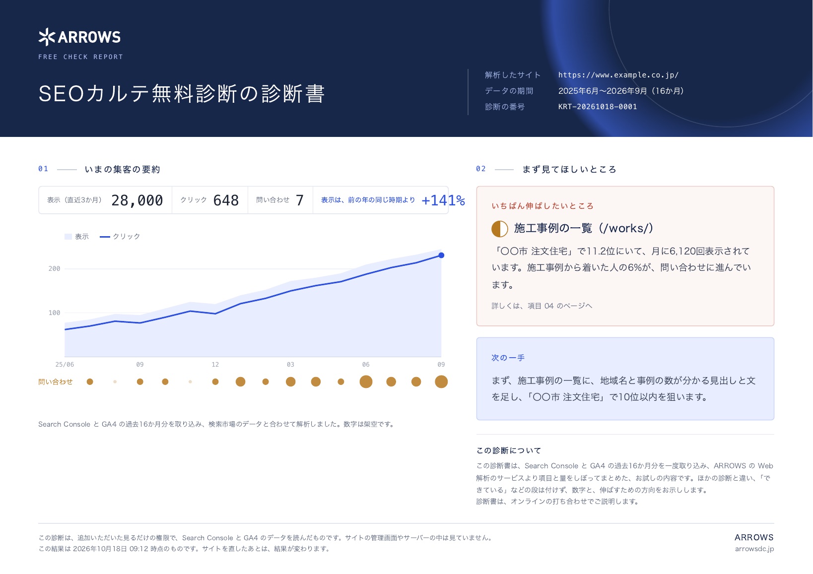This screenshot has width=813, height=574.
Task: Click the 25/06 x-axis label
Action: pyautogui.click(x=65, y=365)
